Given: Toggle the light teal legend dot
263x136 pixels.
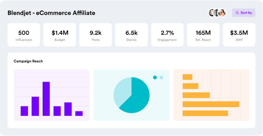Looking at the screenshot, I should pos(161,77).
